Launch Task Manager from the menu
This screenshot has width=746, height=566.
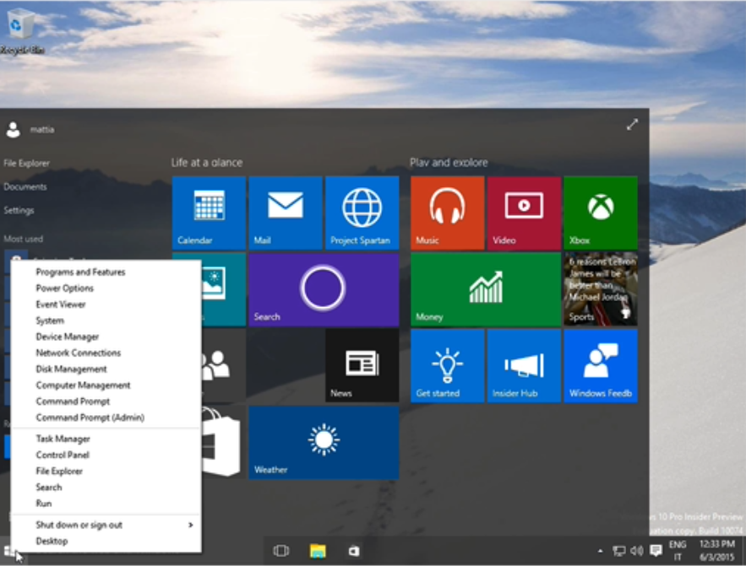[x=105, y=439]
